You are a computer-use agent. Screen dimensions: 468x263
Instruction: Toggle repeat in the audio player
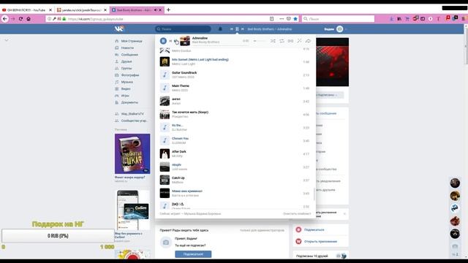click(282, 41)
